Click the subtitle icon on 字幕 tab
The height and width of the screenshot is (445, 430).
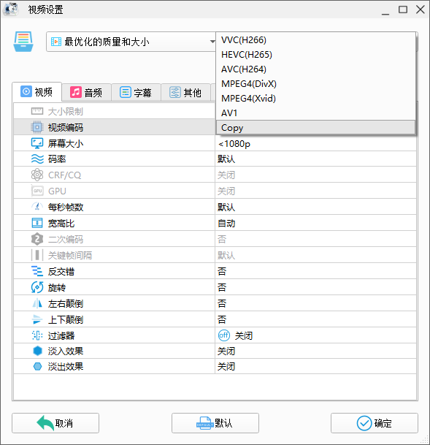(126, 92)
